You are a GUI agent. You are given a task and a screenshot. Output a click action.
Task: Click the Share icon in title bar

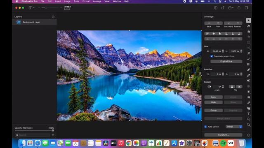(x=239, y=8)
